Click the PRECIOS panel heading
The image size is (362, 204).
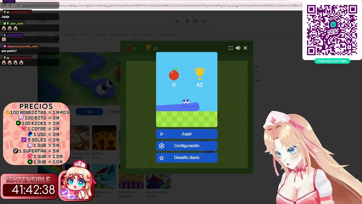click(36, 106)
